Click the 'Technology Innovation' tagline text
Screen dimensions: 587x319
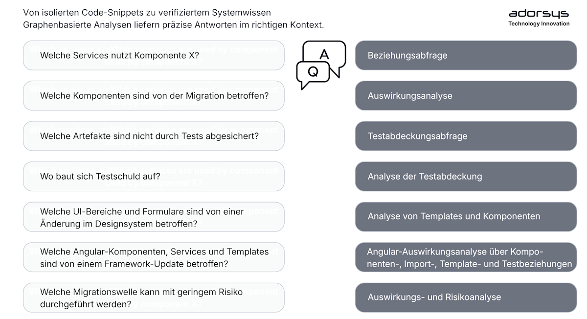point(539,23)
